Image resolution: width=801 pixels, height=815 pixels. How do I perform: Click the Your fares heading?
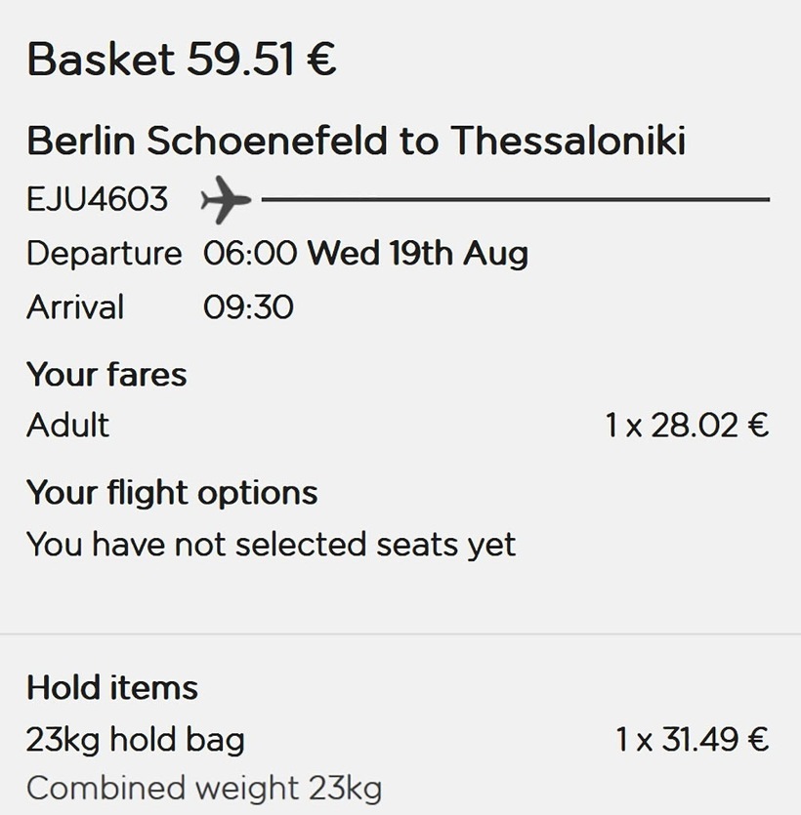[x=106, y=374]
